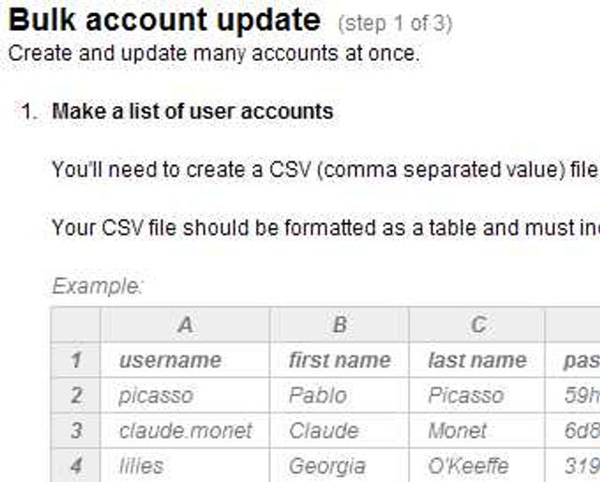This screenshot has width=600, height=482.
Task: Click the "lilies" username cell
Action: tap(141, 466)
